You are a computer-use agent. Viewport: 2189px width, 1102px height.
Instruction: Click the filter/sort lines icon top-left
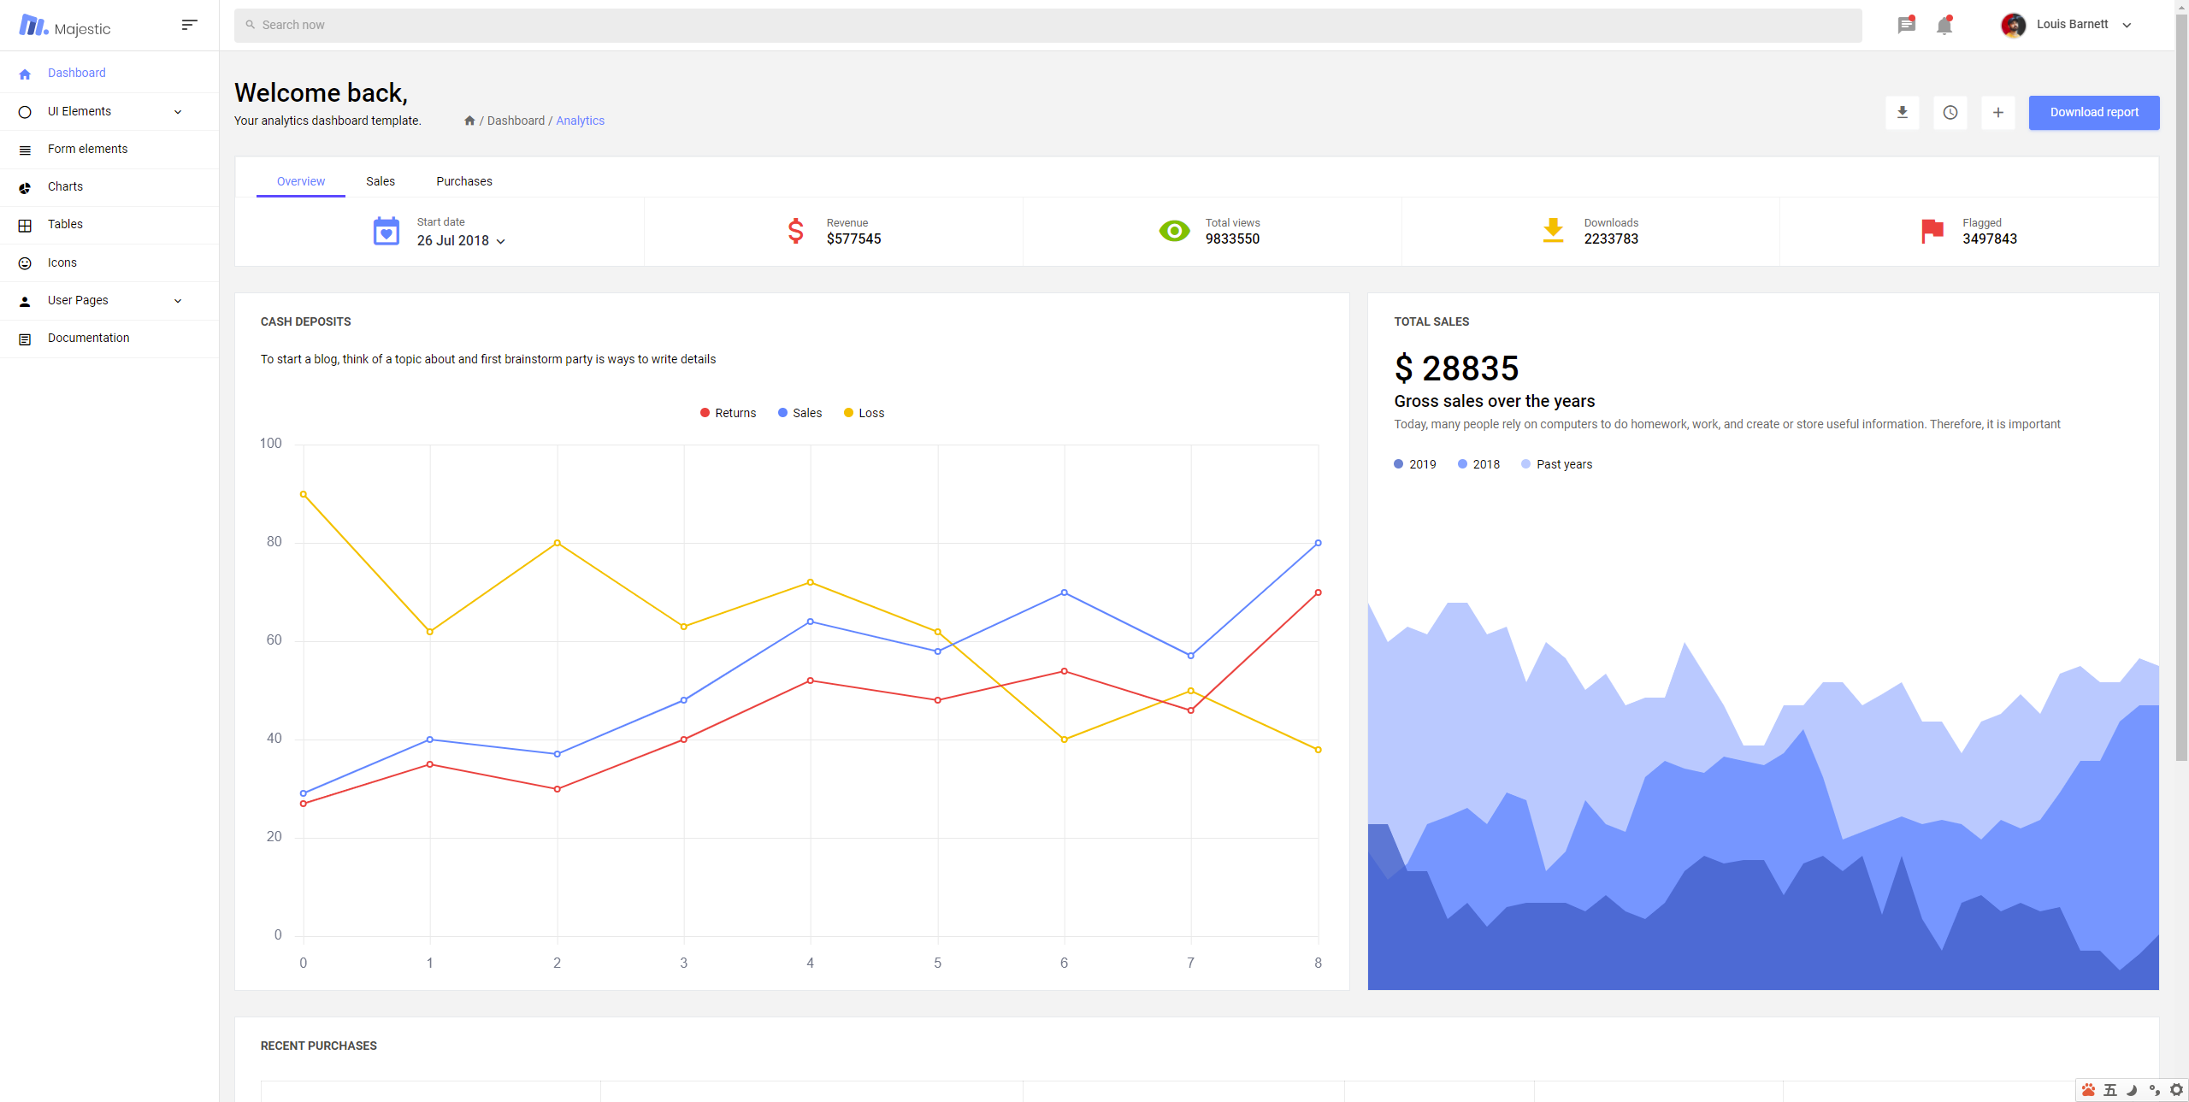point(188,26)
